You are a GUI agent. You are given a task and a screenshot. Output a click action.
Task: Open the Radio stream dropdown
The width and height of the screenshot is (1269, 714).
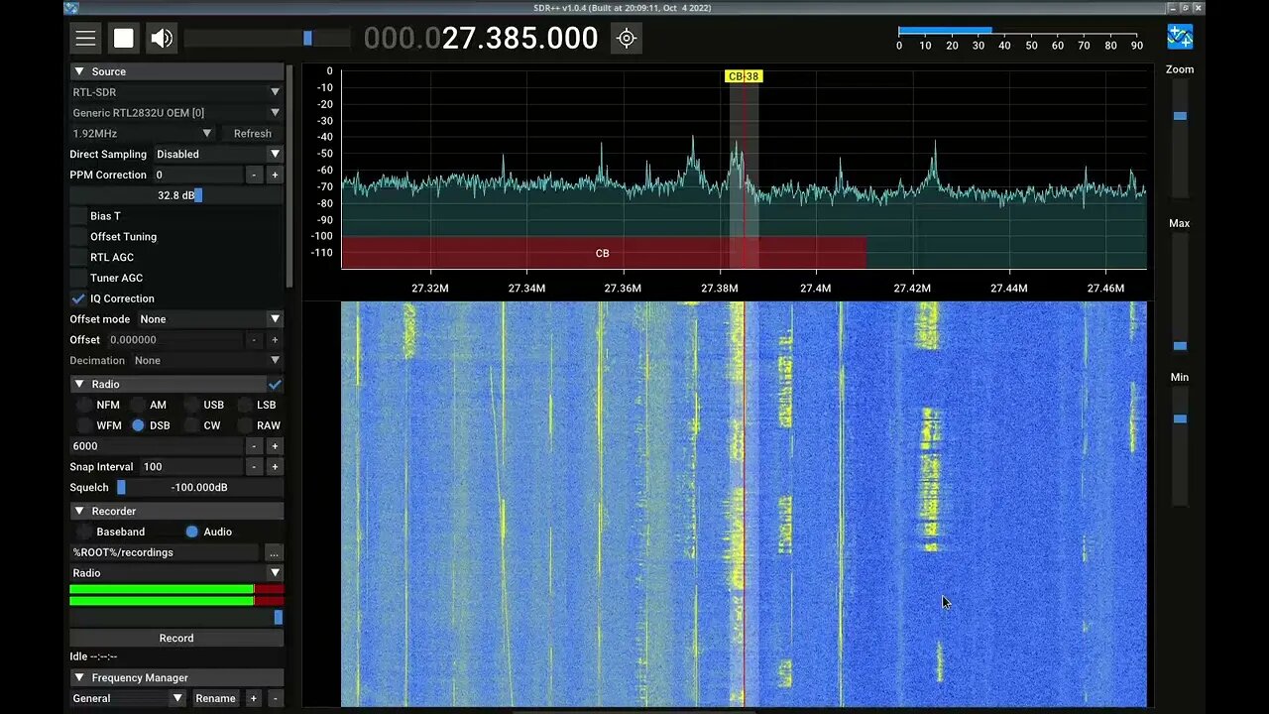(176, 573)
